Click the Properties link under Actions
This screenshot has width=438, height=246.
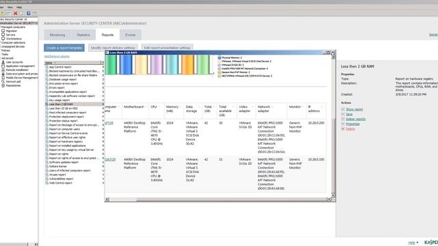coord(352,124)
